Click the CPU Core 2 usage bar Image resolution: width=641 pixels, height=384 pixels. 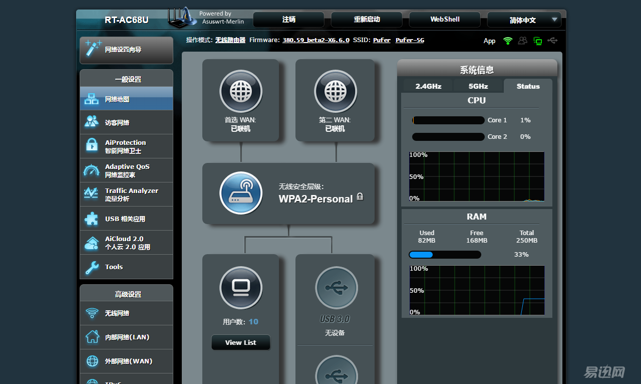448,137
